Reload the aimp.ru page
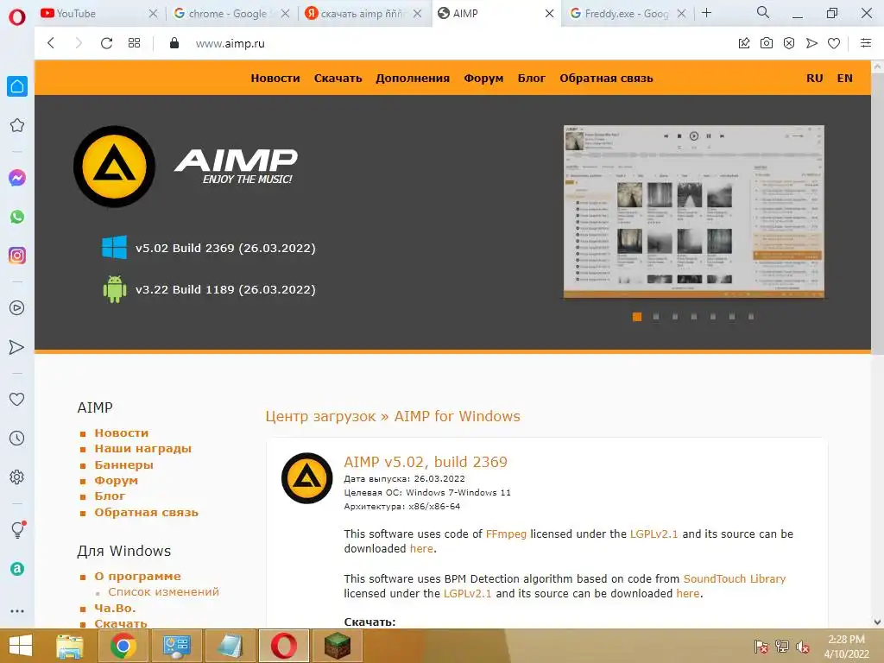Viewport: 884px width, 663px height. click(106, 43)
